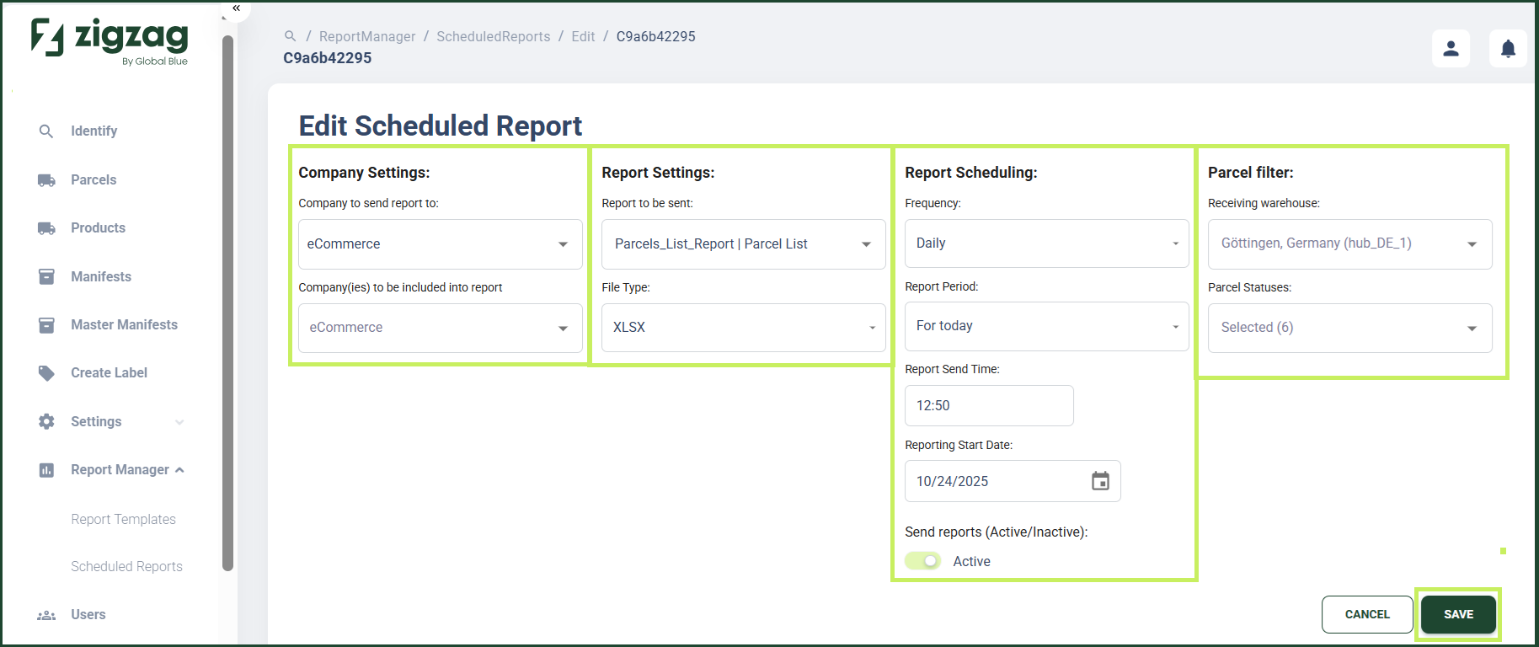Screen dimensions: 1539x647
Task: Go to Users in sidebar
Action: pos(88,615)
